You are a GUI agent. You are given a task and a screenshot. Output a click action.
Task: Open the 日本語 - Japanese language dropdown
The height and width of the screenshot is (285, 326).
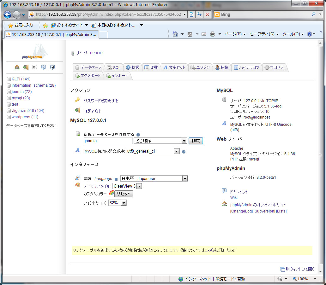pos(154,178)
